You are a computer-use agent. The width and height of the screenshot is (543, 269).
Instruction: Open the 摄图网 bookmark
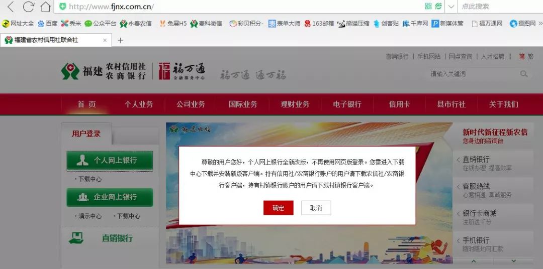click(522, 24)
